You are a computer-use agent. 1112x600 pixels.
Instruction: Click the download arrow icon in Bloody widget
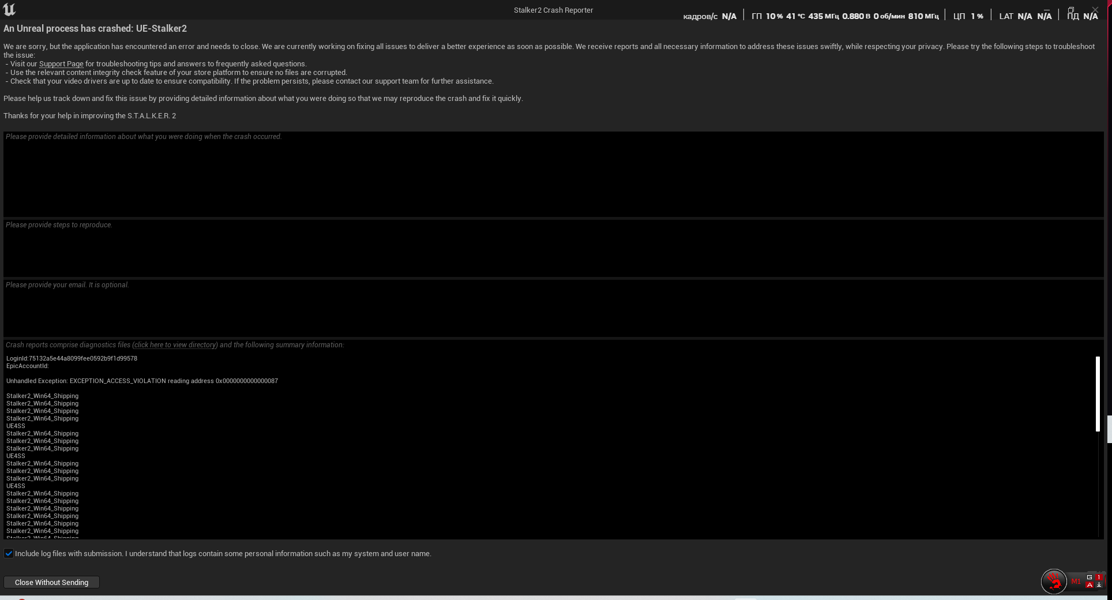[x=1099, y=584]
